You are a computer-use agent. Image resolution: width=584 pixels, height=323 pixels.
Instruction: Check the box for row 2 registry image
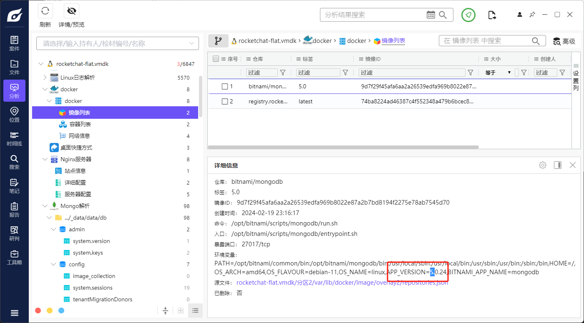point(225,101)
